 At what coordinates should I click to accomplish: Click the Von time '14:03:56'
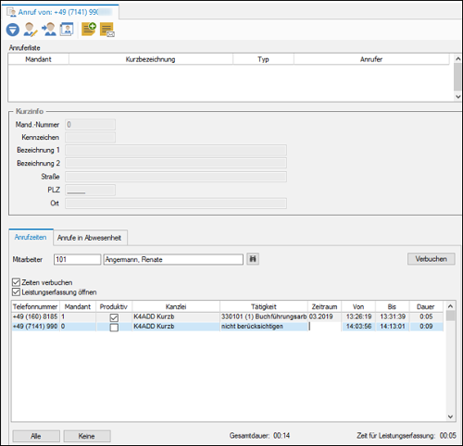(358, 327)
